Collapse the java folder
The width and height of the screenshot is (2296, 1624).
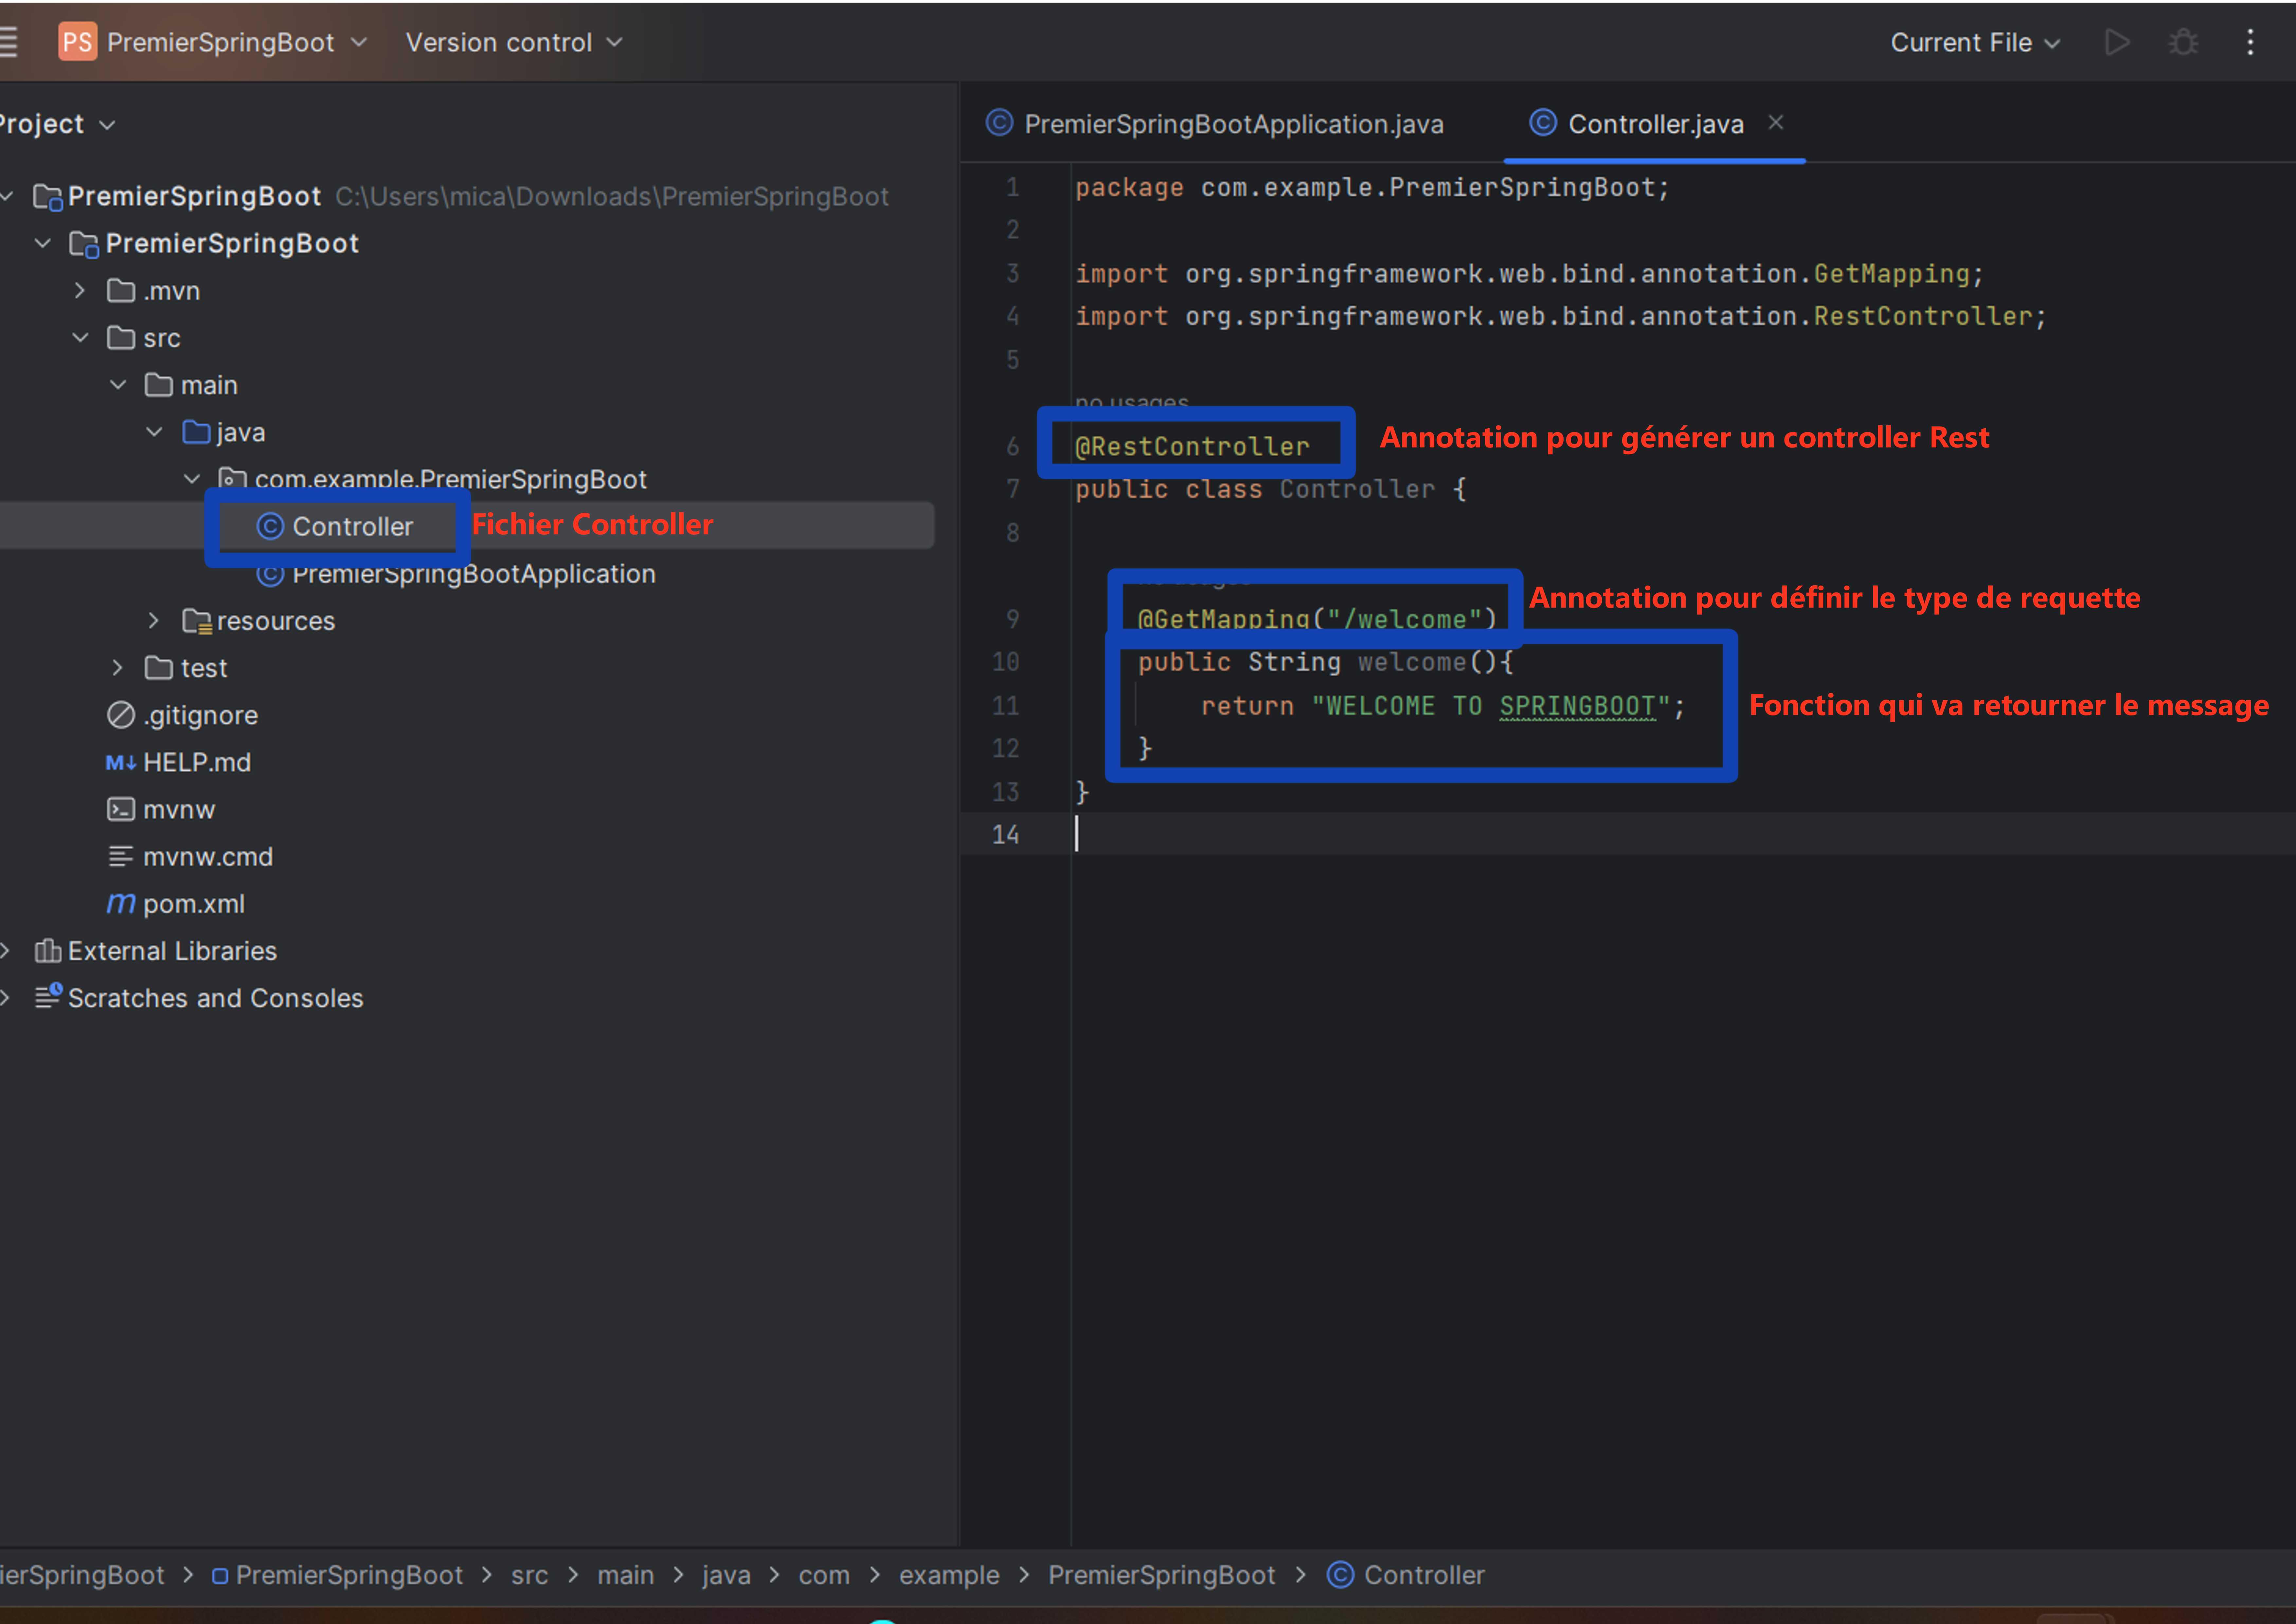click(154, 432)
